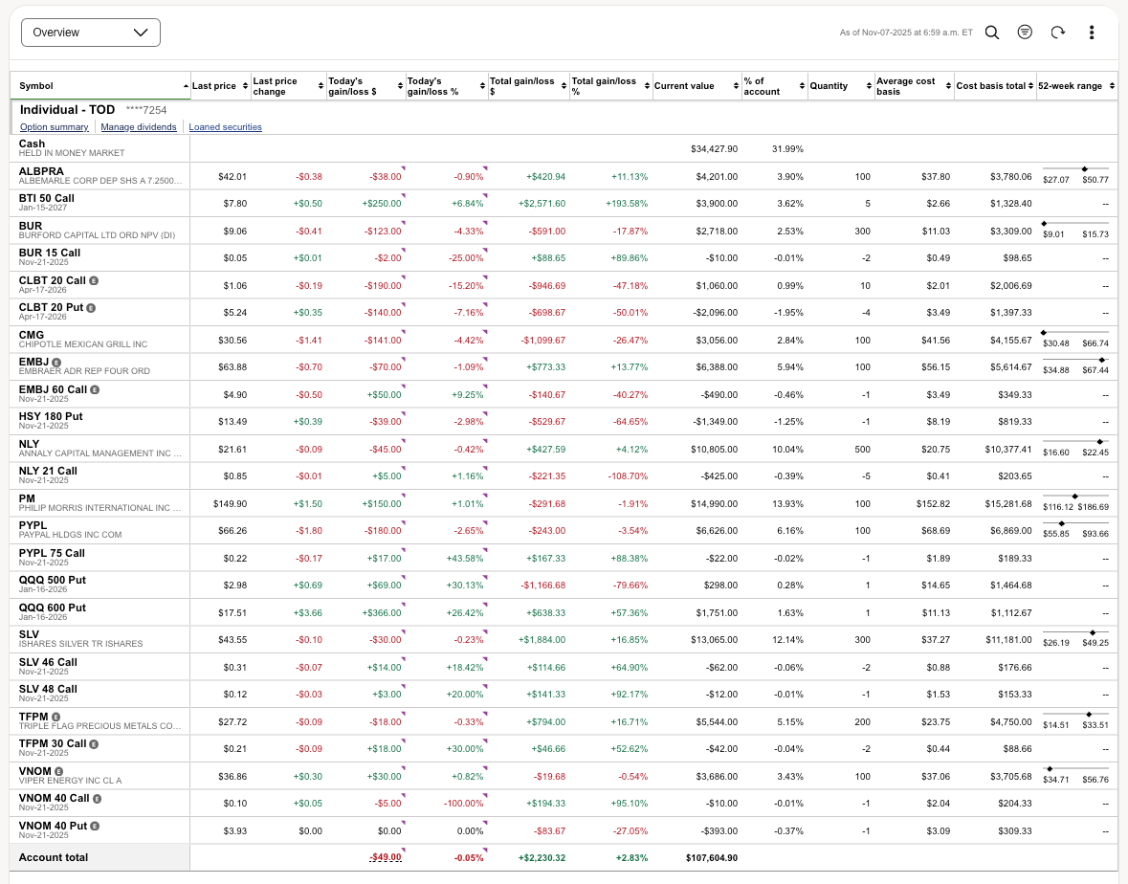Viewport: 1128px width, 884px height.
Task: Open the filter icon next to search
Action: point(1025,33)
